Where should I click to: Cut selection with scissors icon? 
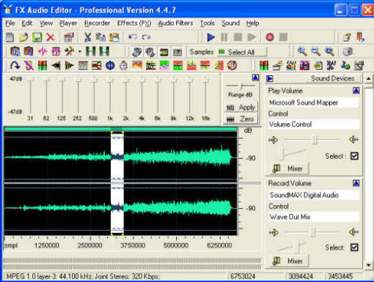pos(87,37)
